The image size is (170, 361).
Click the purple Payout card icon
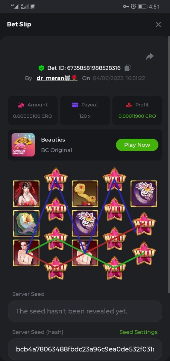(75, 105)
